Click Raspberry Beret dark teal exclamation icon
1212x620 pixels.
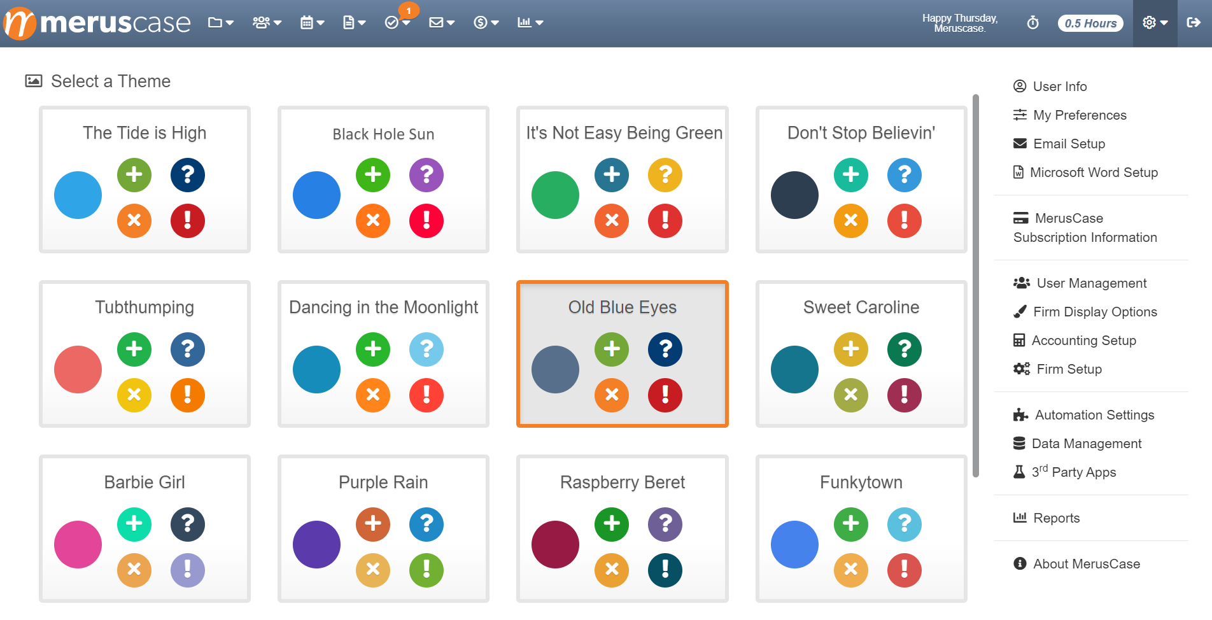[665, 570]
